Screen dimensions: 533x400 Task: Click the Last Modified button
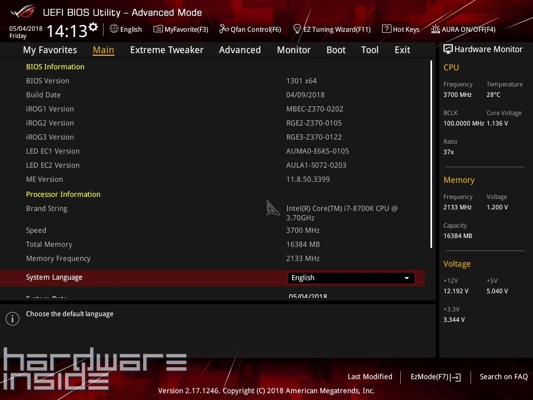tap(370, 377)
